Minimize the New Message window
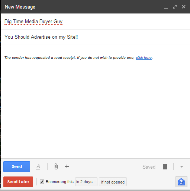This screenshot has width=190, height=191. coord(166,8)
